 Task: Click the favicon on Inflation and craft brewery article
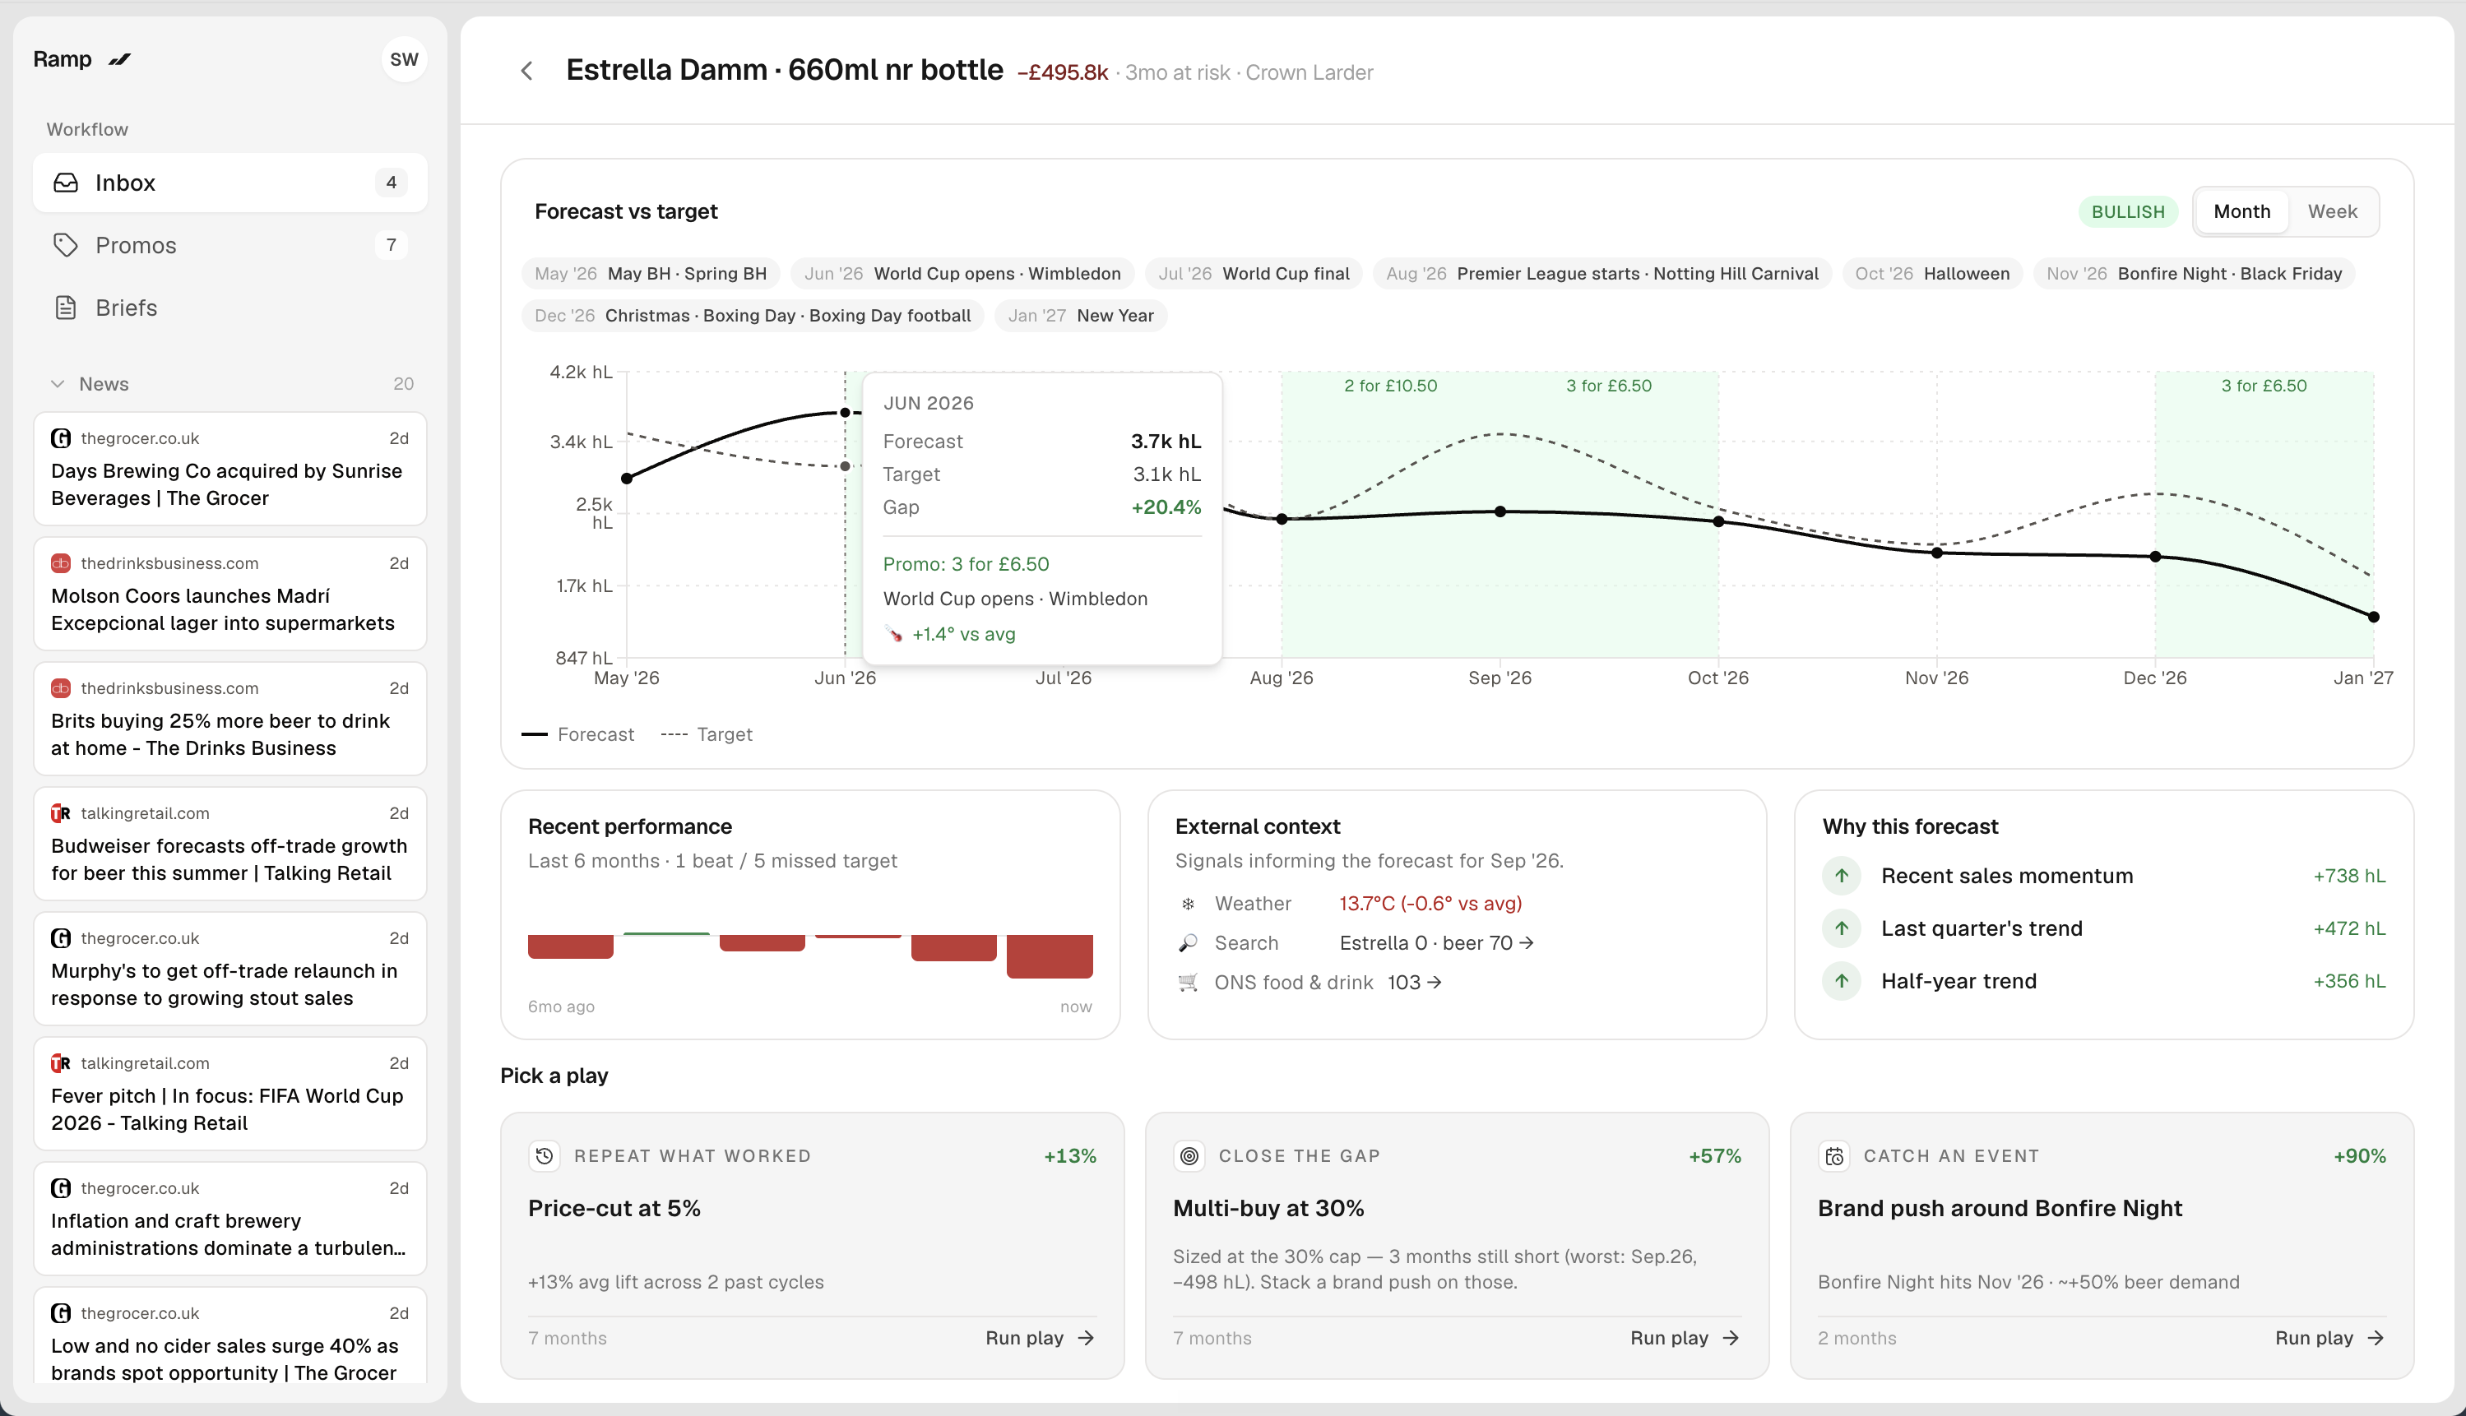(60, 1188)
